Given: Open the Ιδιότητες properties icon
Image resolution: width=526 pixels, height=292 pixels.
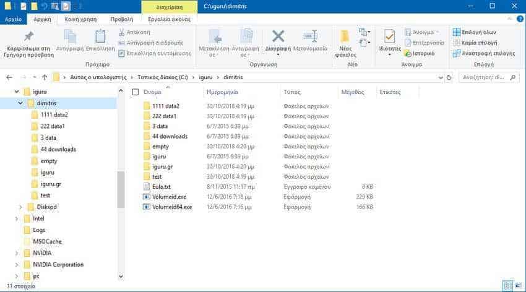Looking at the screenshot, I should [x=389, y=36].
